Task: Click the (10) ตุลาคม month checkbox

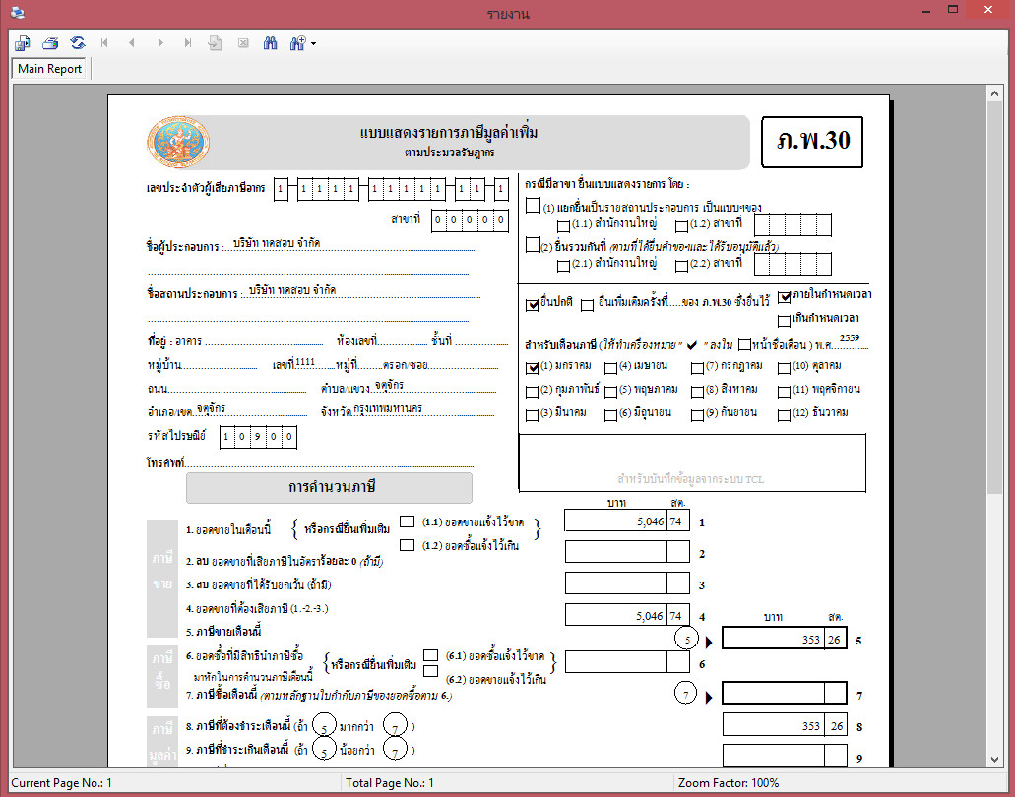Action: coord(784,368)
